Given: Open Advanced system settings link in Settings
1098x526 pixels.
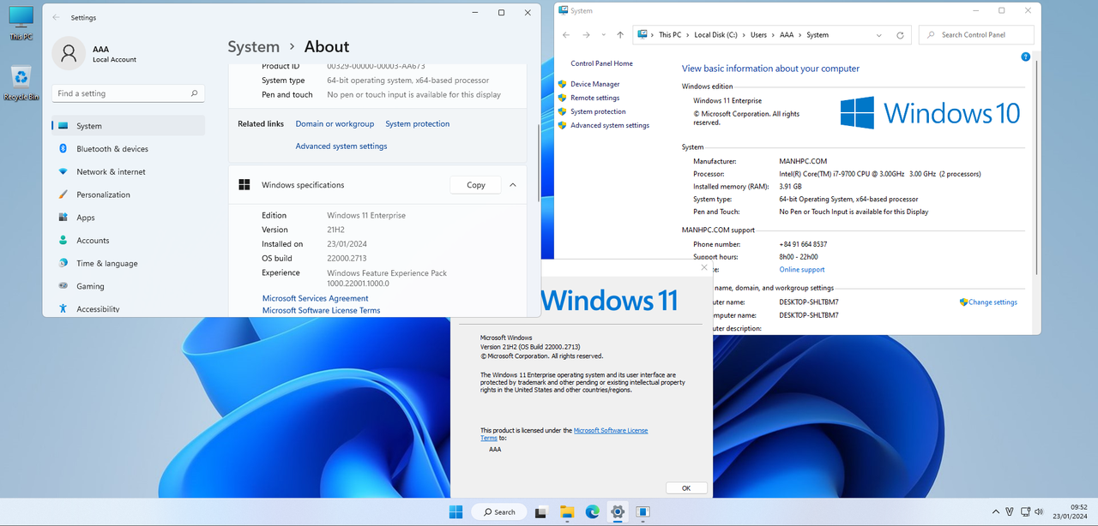Looking at the screenshot, I should (341, 146).
